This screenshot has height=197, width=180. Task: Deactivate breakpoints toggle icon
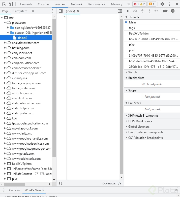165,11
